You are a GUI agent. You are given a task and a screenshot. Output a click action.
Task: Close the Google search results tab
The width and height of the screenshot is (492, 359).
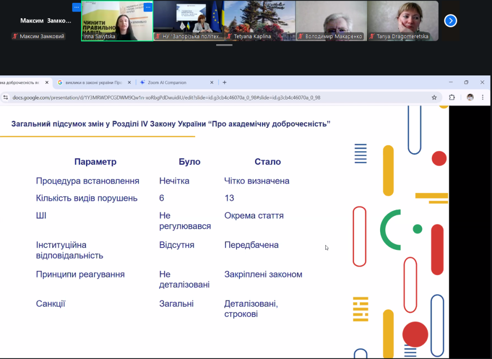(129, 83)
